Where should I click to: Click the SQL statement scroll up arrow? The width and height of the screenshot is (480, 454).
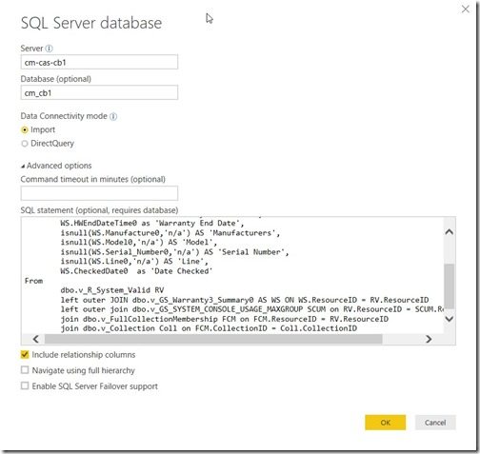tap(450, 232)
